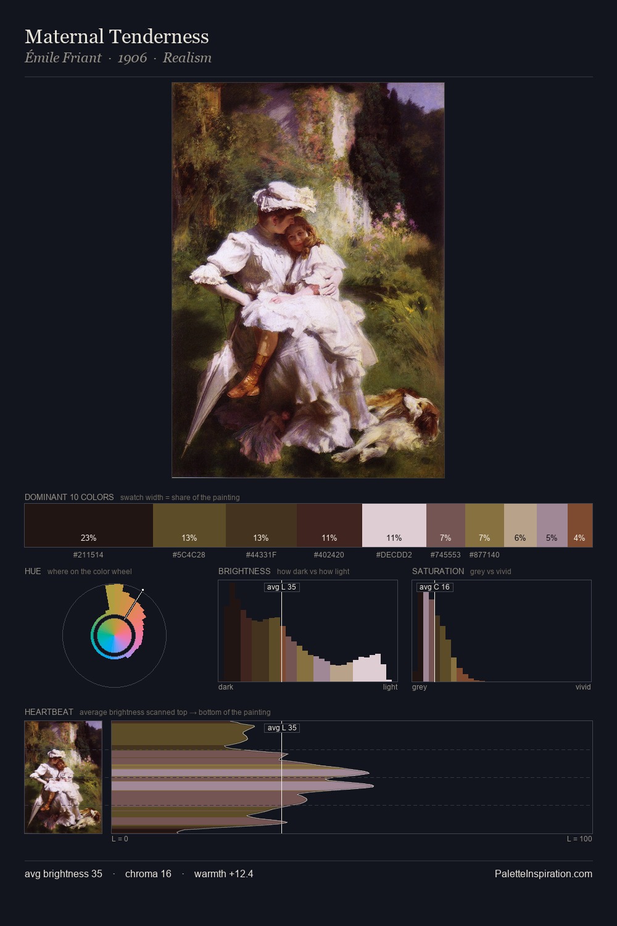Click the footer text chroma 16
This screenshot has height=926, width=617.
(148, 874)
